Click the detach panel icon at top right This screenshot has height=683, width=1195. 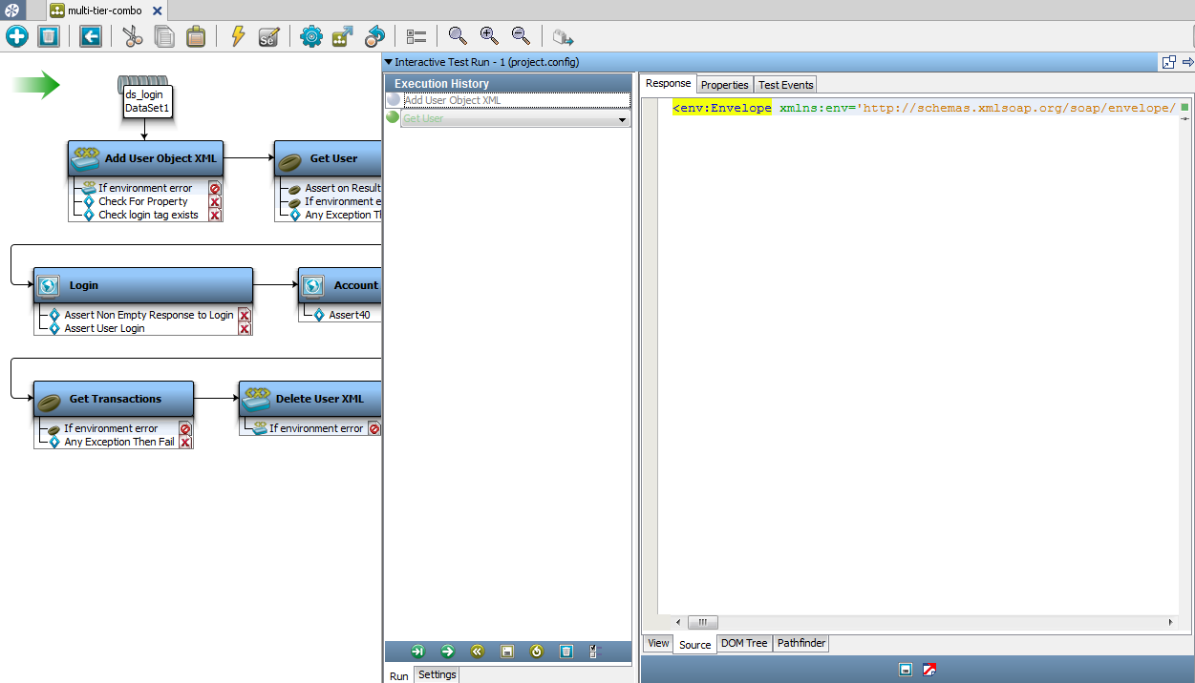pos(1168,62)
